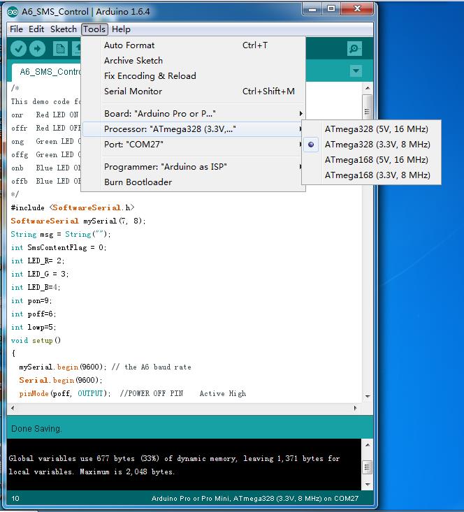Click the line 'int LED_G = 3;'
The width and height of the screenshot is (464, 512).
tap(40, 274)
